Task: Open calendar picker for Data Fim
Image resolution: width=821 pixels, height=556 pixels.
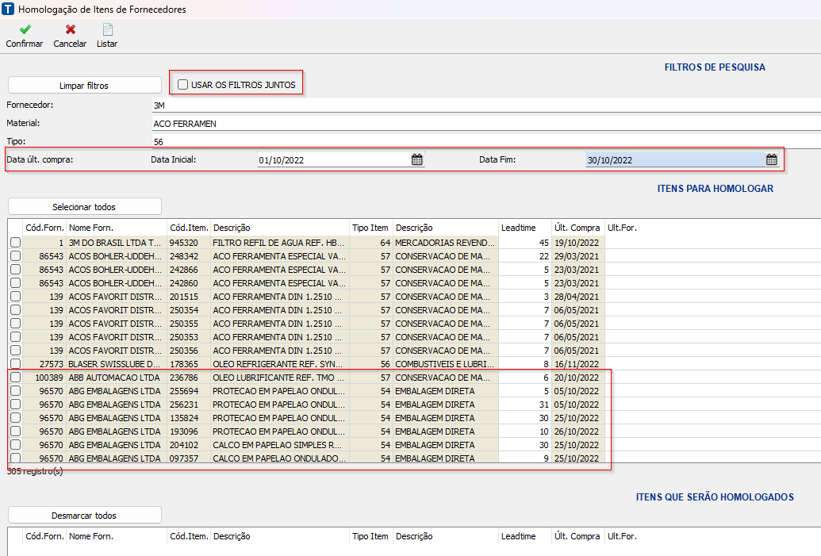Action: [x=771, y=159]
